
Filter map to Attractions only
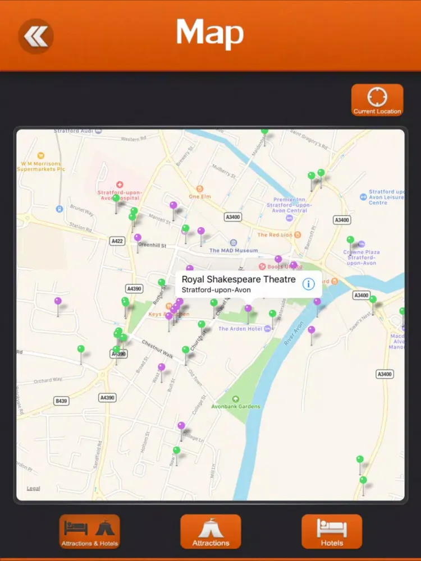pos(210,532)
